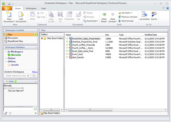Click the New Document icon
Image resolution: width=171 pixels, height=122 pixels.
pos(9,14)
